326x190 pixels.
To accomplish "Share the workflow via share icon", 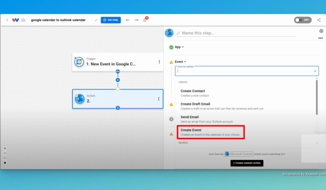I will point(319,20).
